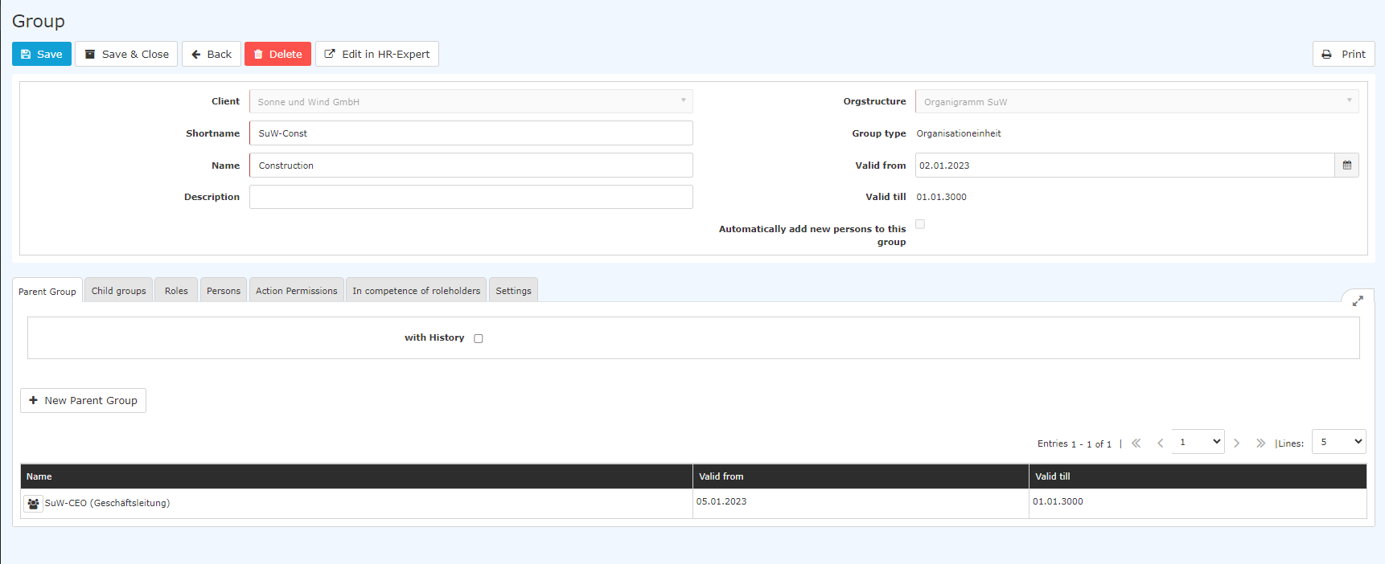Jump to the first page
The height and width of the screenshot is (564, 1385).
pyautogui.click(x=1136, y=443)
